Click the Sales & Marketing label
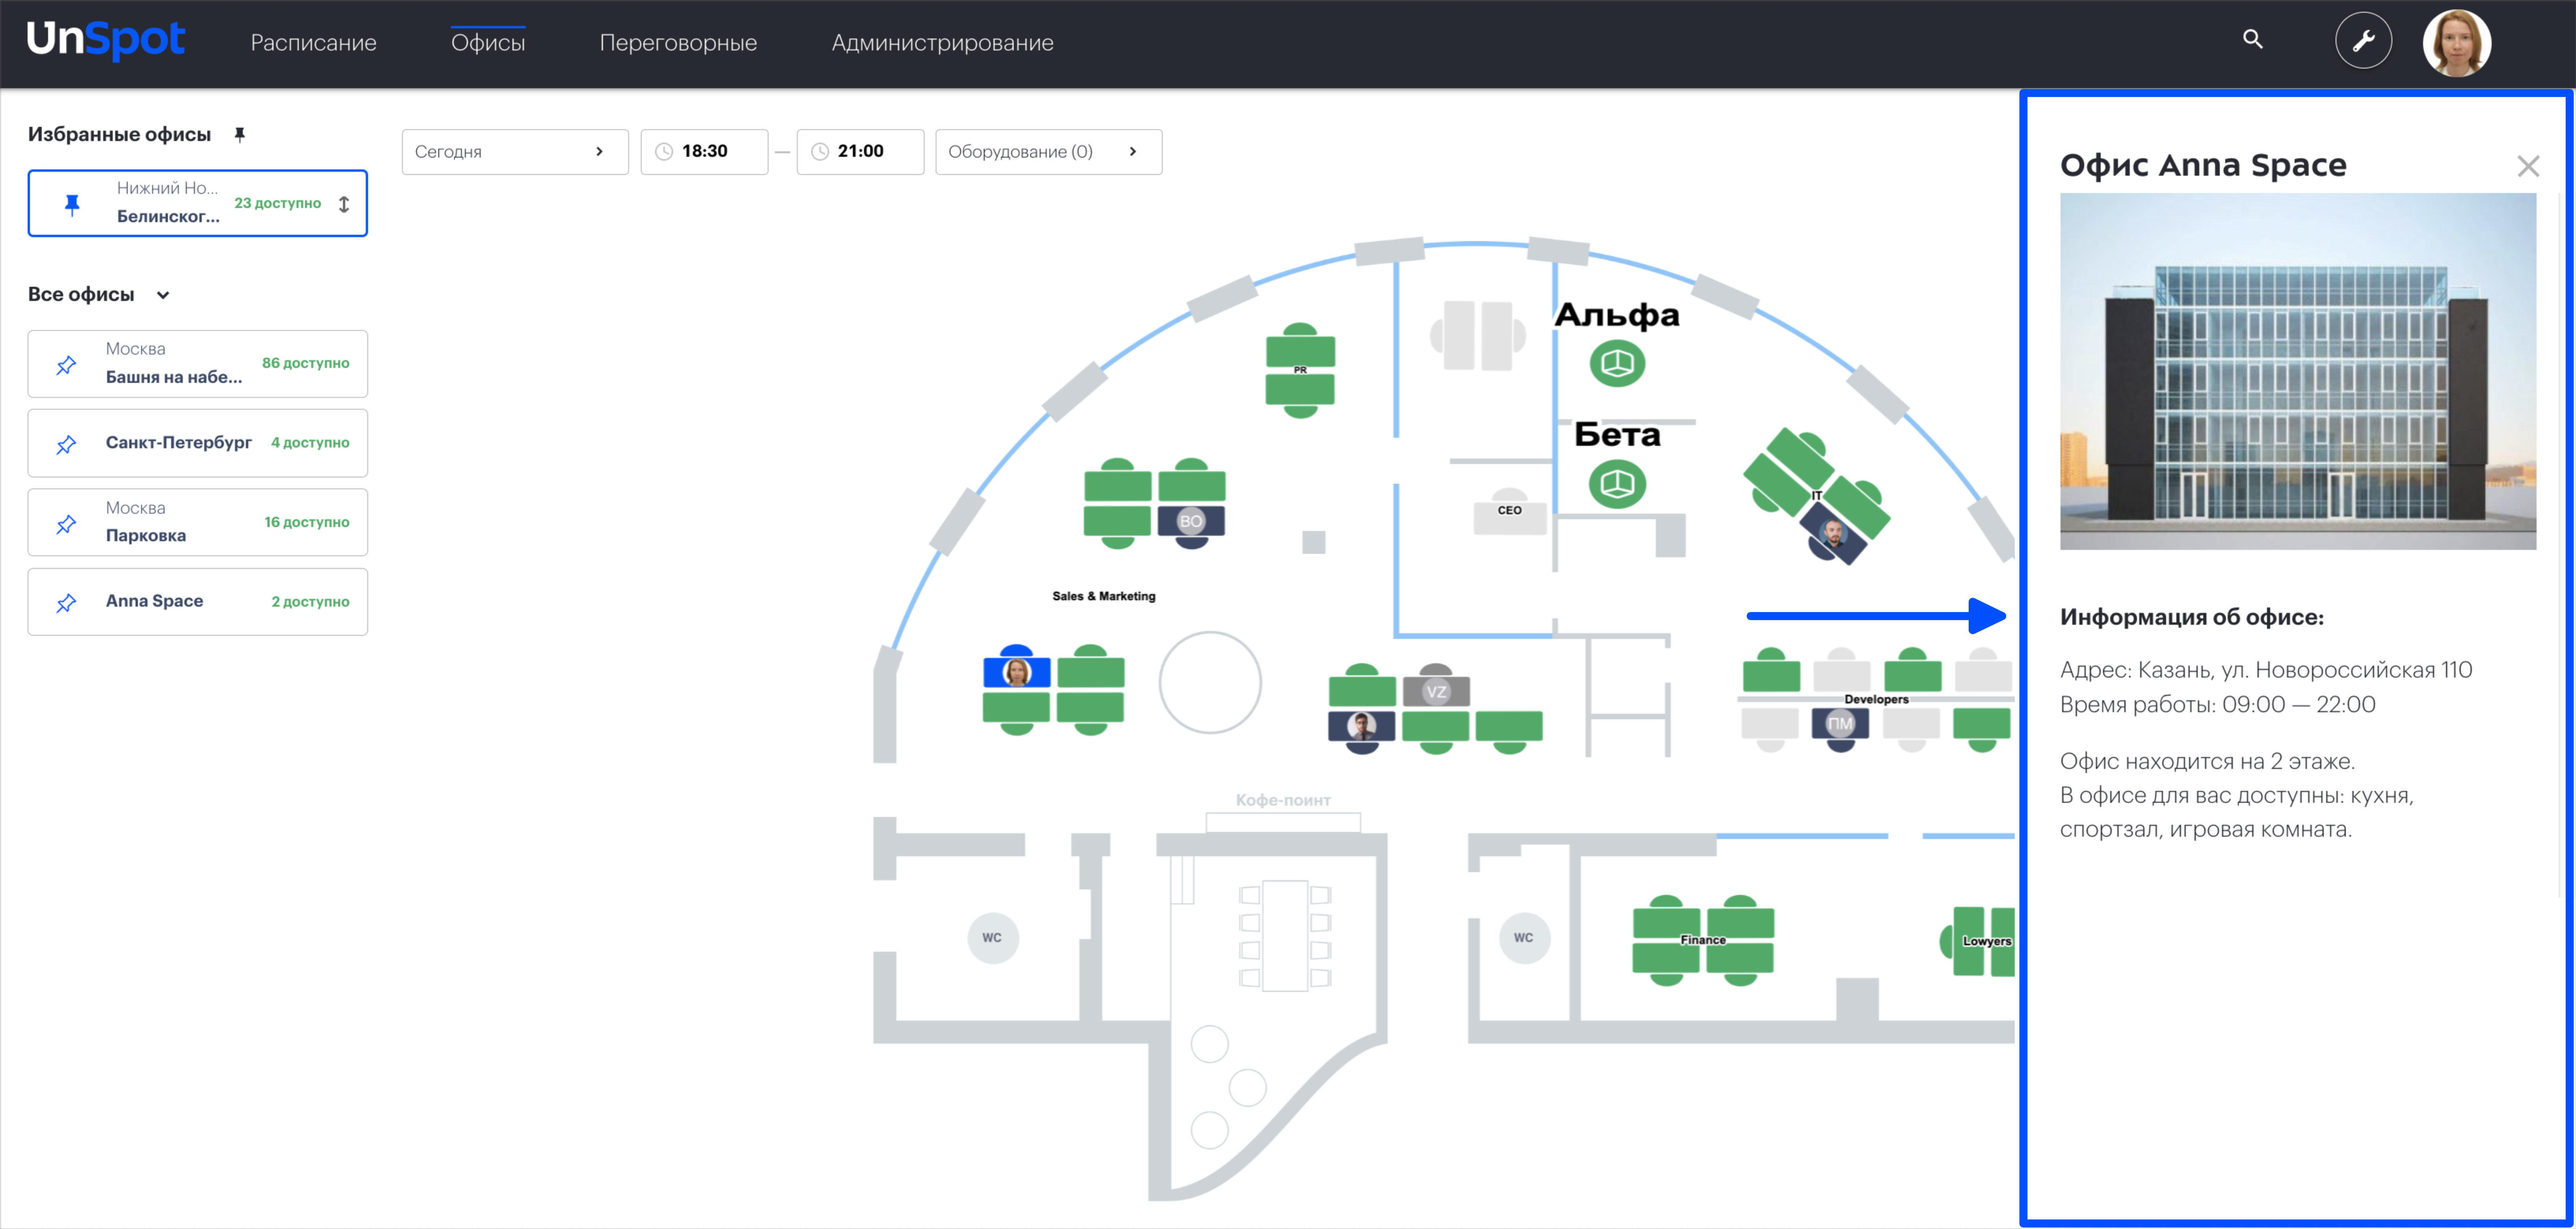 click(x=1103, y=596)
